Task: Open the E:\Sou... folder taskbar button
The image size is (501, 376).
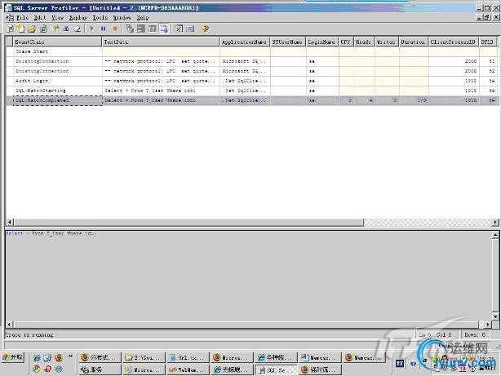Action: tap(144, 357)
